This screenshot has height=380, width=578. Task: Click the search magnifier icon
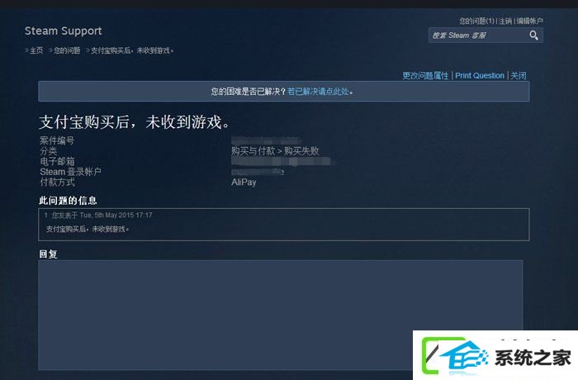(x=533, y=36)
